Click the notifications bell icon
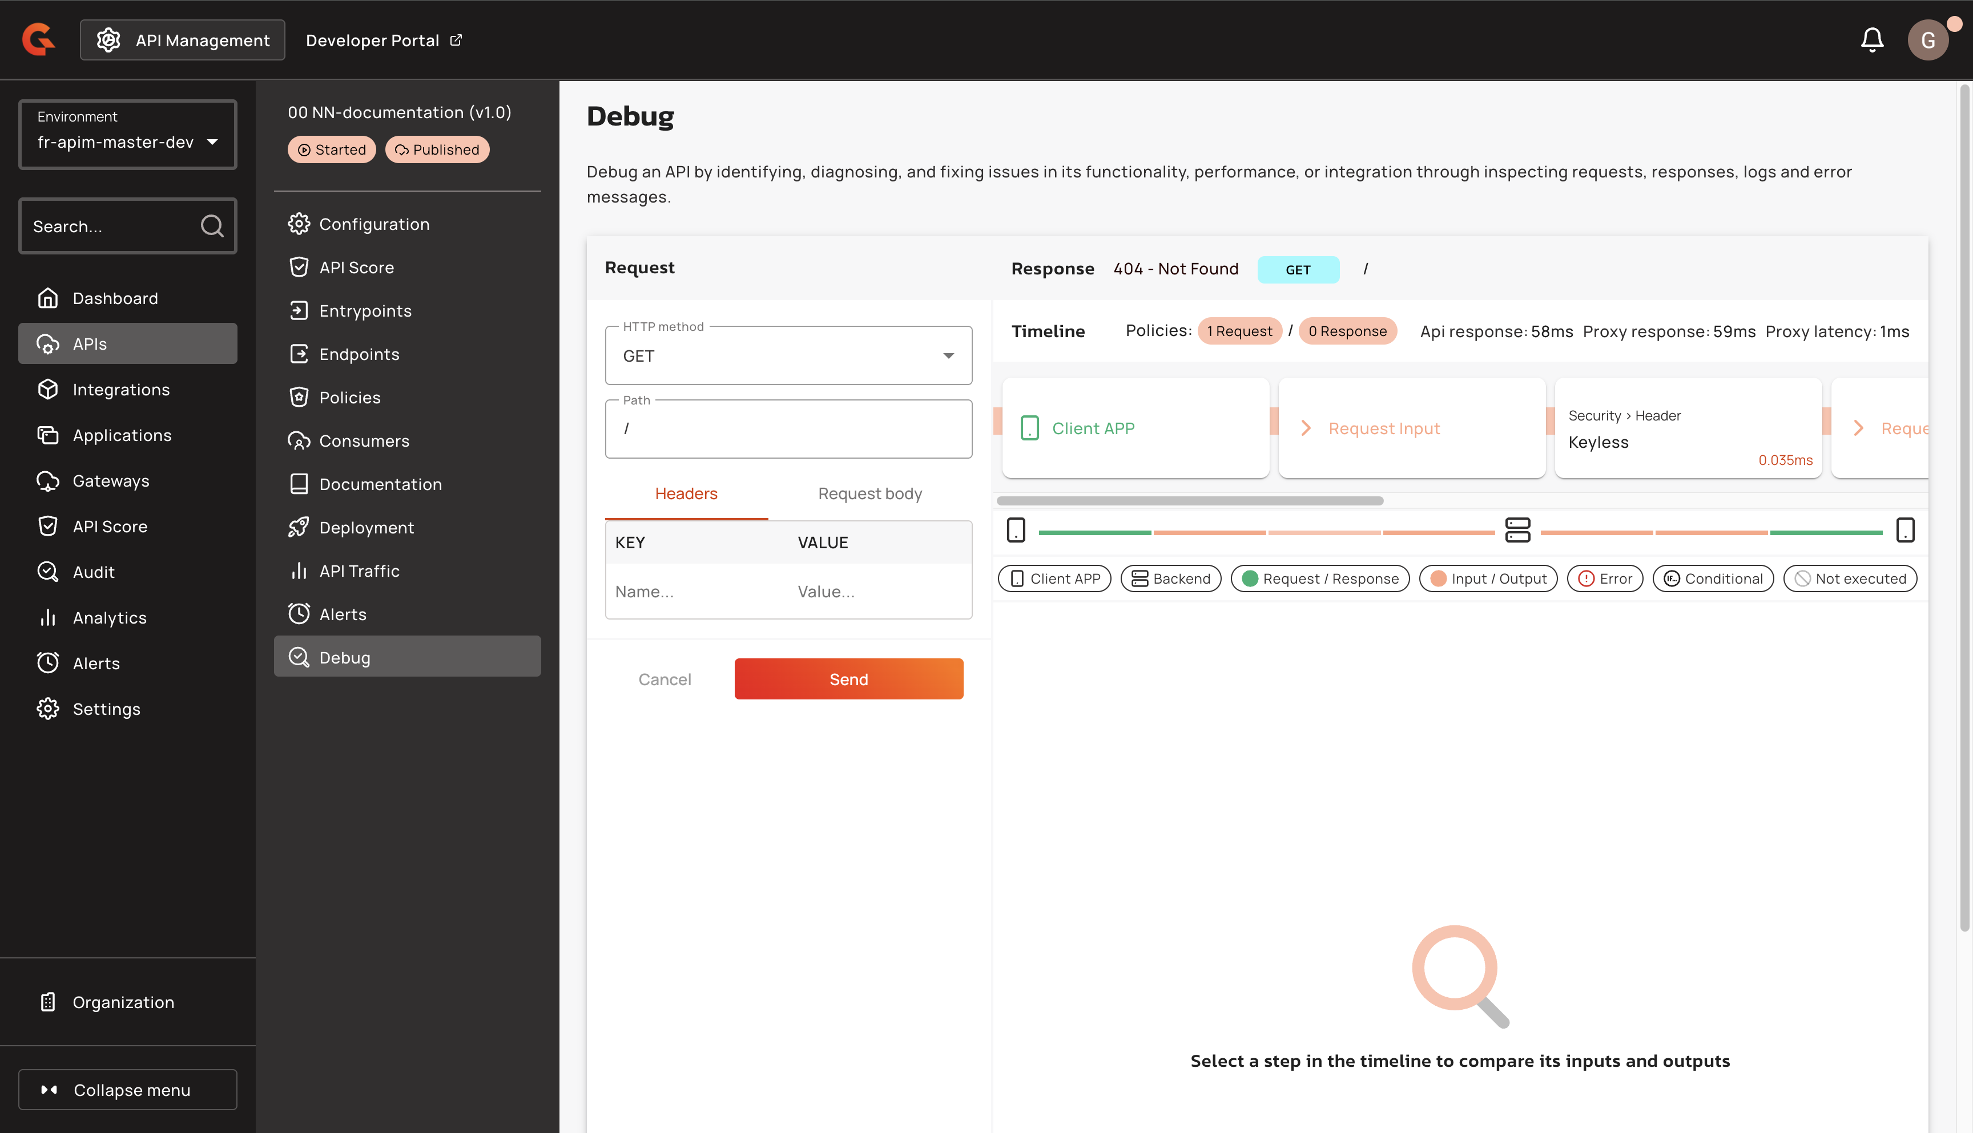Image resolution: width=1973 pixels, height=1133 pixels. (x=1871, y=40)
